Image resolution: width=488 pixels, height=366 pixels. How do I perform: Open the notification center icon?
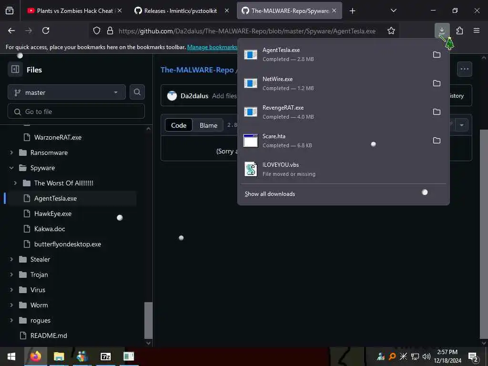(x=473, y=356)
